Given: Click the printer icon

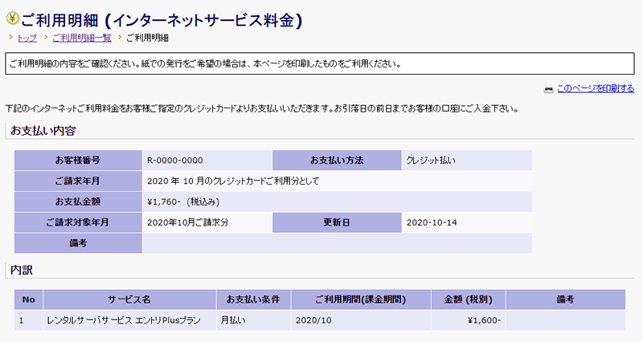Looking at the screenshot, I should [x=548, y=88].
